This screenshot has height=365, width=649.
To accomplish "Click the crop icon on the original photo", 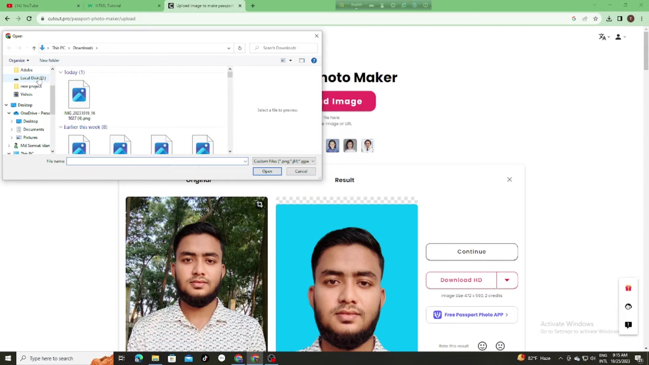I will (x=260, y=204).
